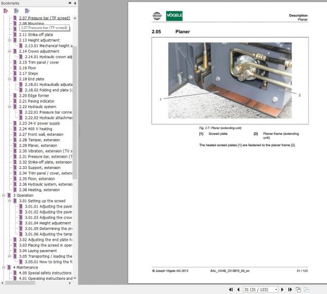Click the expand bookmarks panel double-arrow icon
The height and width of the screenshot is (294, 327).
(x=70, y=3)
